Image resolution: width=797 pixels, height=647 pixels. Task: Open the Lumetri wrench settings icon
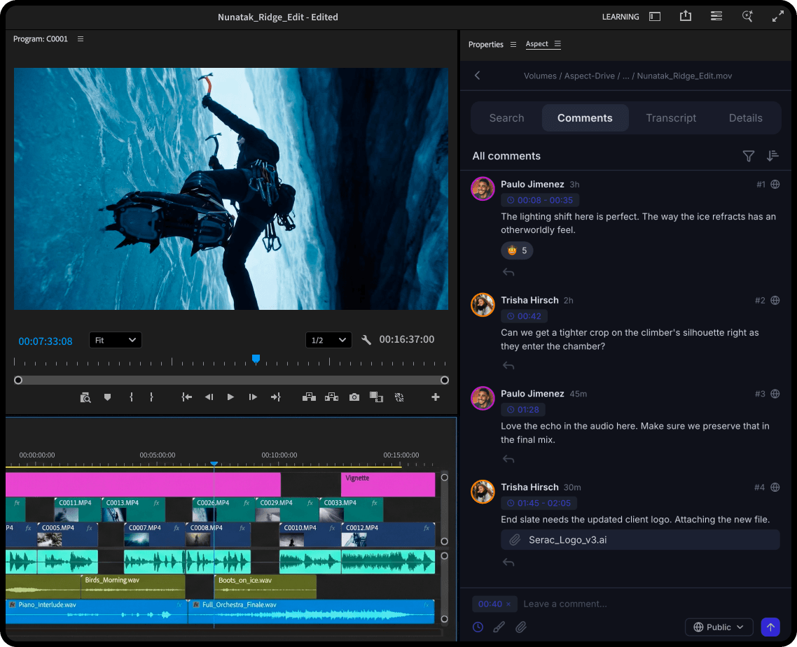pyautogui.click(x=366, y=339)
